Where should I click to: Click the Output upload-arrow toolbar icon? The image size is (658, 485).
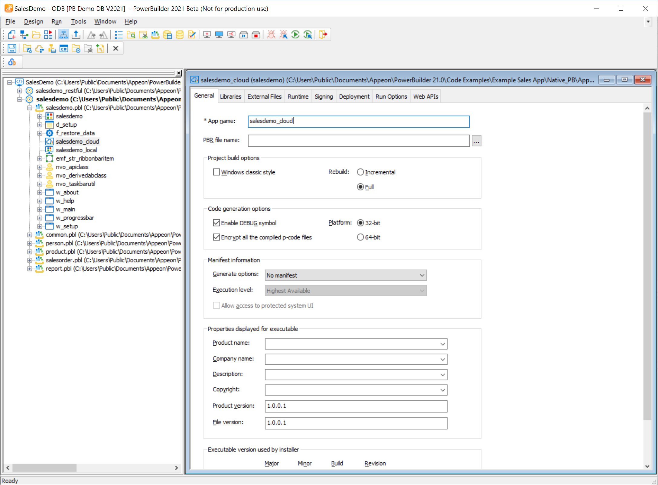76,35
